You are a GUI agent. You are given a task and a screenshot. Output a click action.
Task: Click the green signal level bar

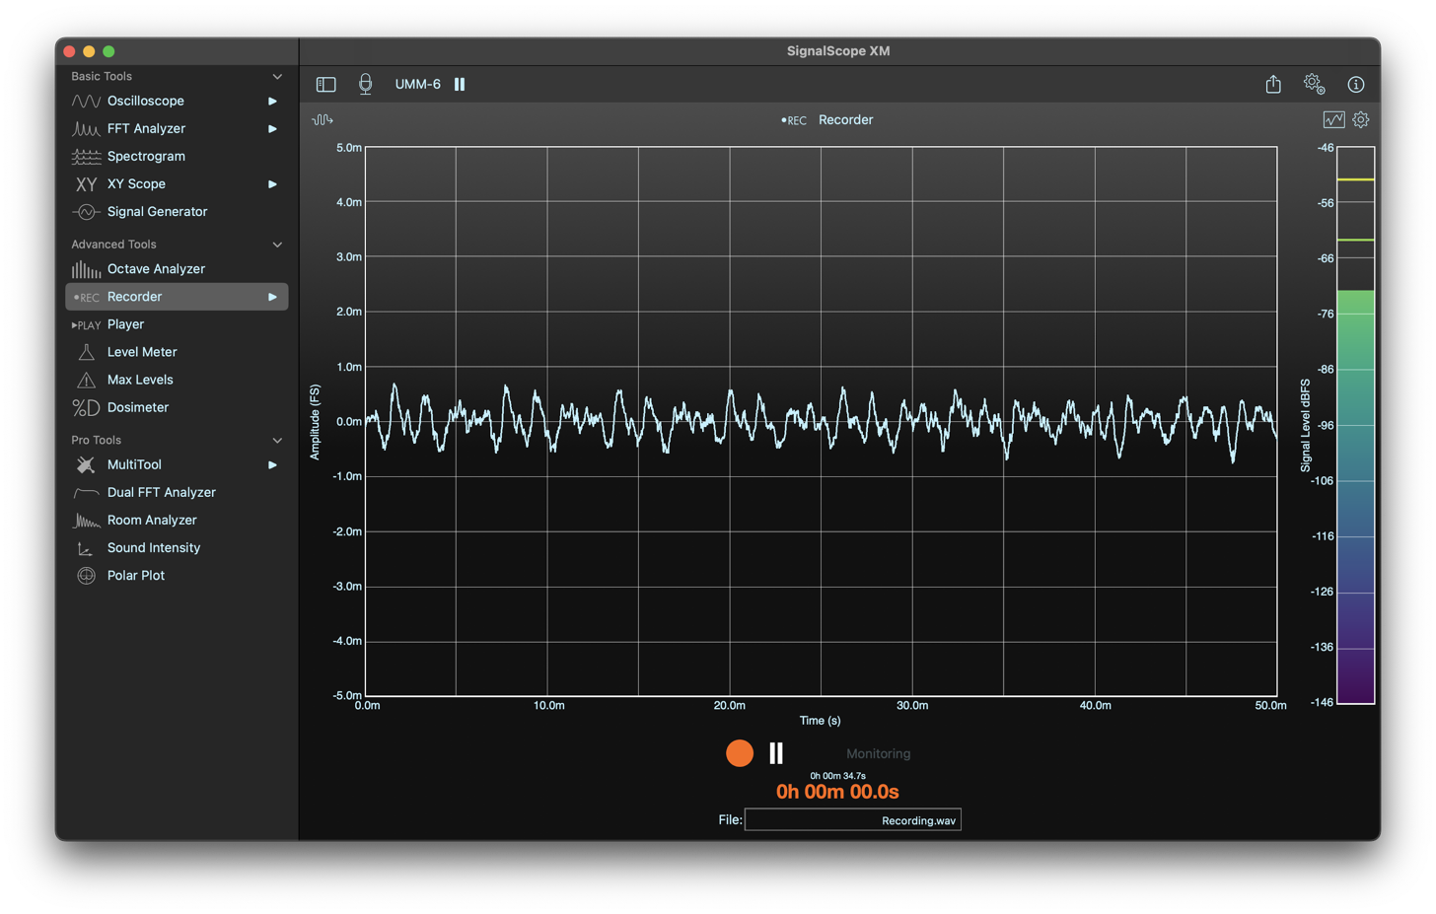[x=1355, y=496]
